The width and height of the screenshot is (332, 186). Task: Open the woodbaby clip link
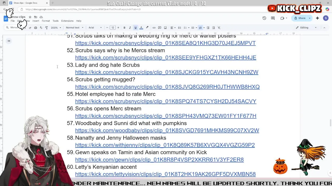pyautogui.click(x=167, y=130)
